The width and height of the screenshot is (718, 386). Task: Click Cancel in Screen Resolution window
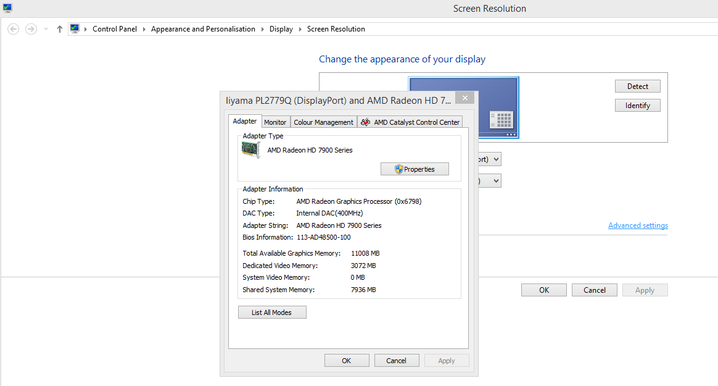pyautogui.click(x=595, y=290)
